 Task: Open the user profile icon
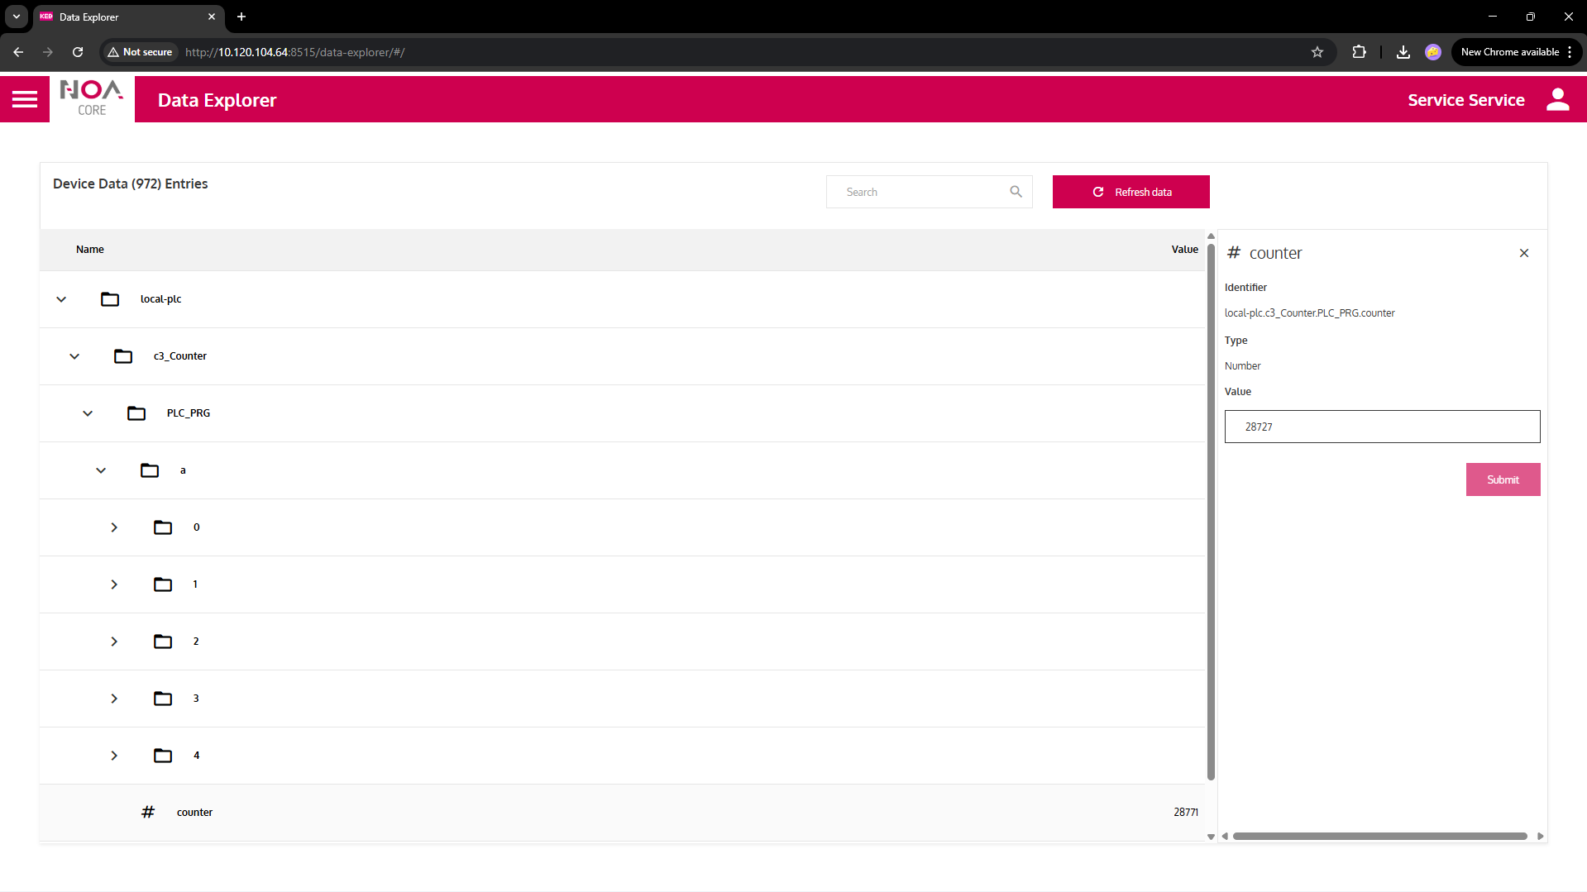point(1557,100)
